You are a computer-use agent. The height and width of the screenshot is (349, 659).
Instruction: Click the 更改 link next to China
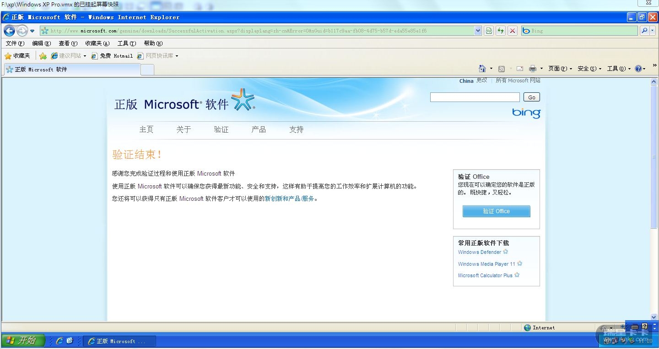(x=482, y=81)
